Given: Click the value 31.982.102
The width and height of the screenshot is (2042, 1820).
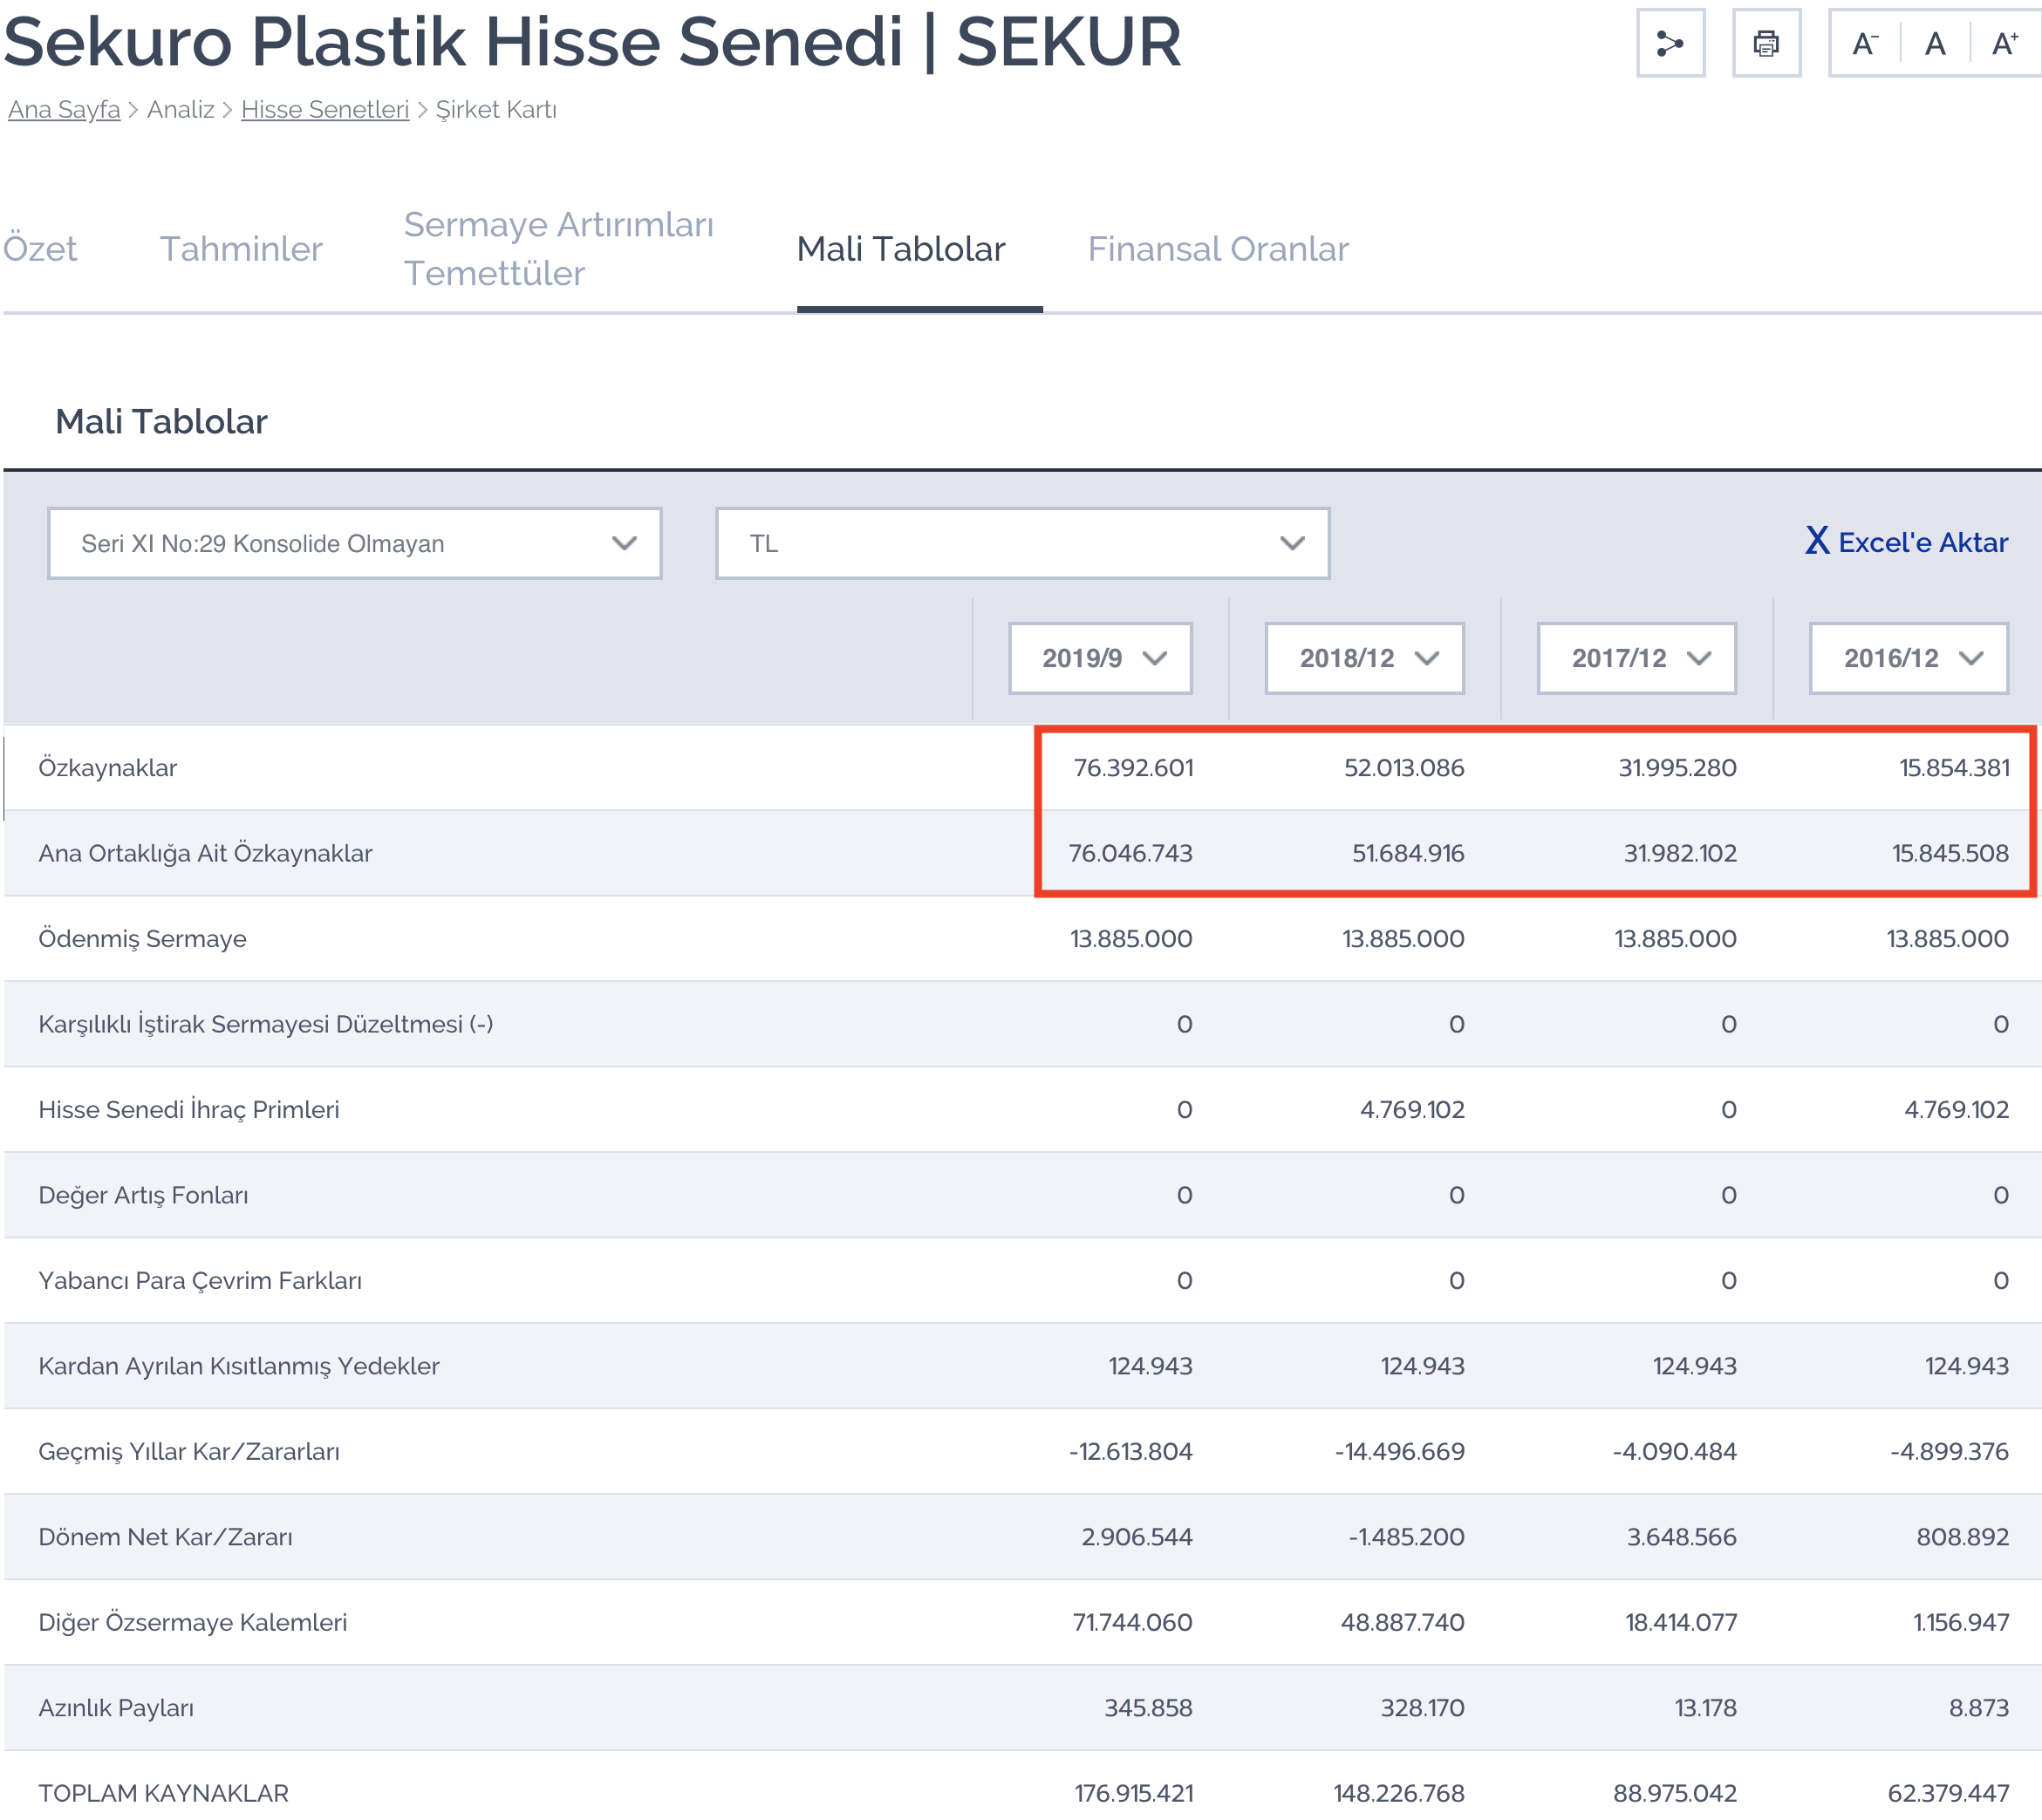Looking at the screenshot, I should tap(1680, 853).
